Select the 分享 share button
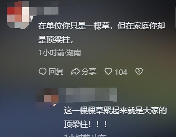 89,72
